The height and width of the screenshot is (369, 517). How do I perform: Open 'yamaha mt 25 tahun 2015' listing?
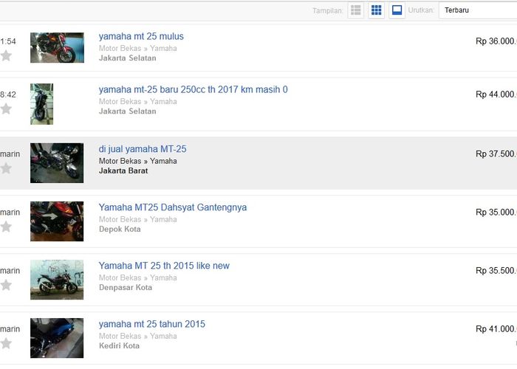tap(152, 324)
